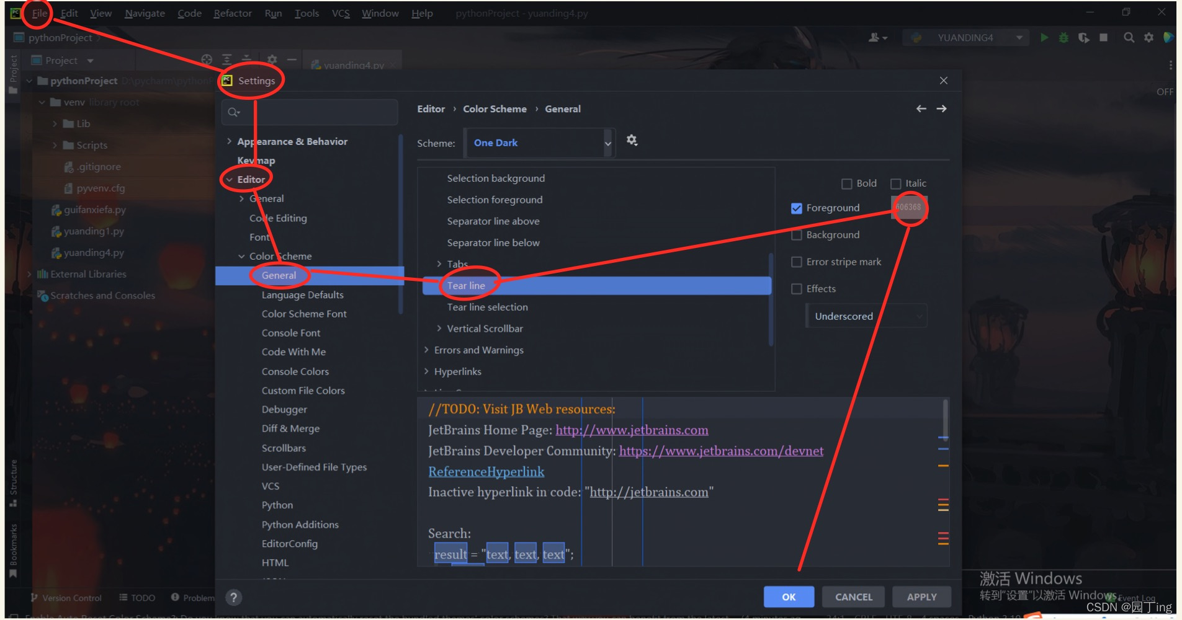Open the Tools menu

tap(307, 13)
